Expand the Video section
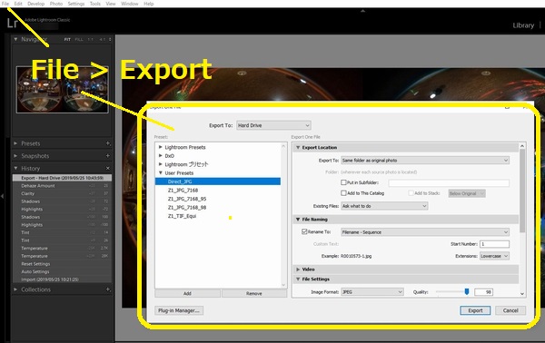The image size is (545, 343). point(298,269)
